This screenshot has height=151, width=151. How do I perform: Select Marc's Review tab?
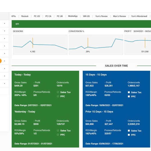(120, 16)
